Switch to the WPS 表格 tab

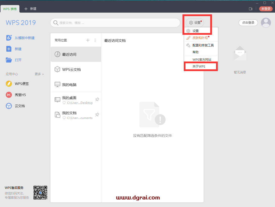click(x=10, y=9)
